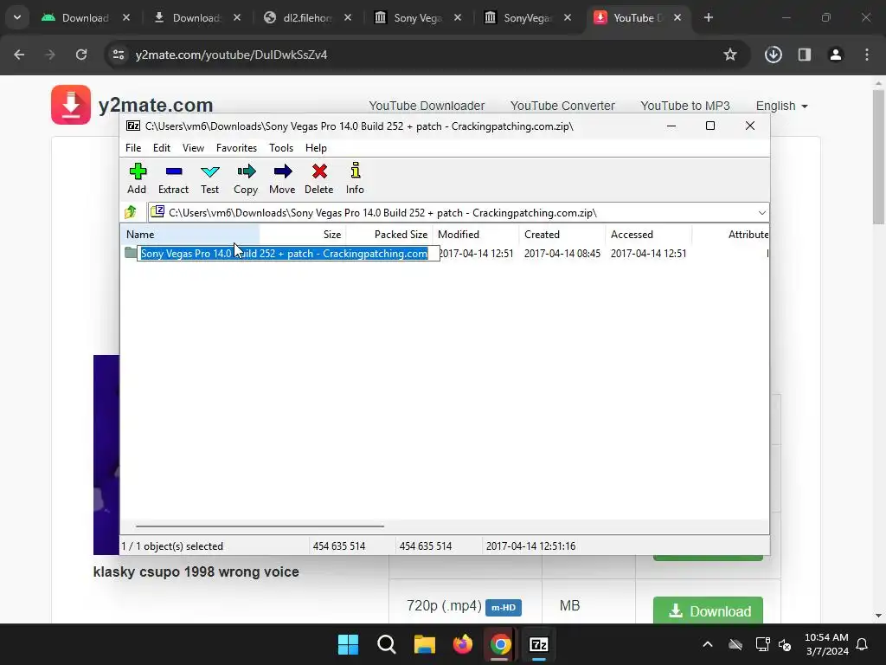
Task: Open the Windows Start menu
Action: pos(348,644)
